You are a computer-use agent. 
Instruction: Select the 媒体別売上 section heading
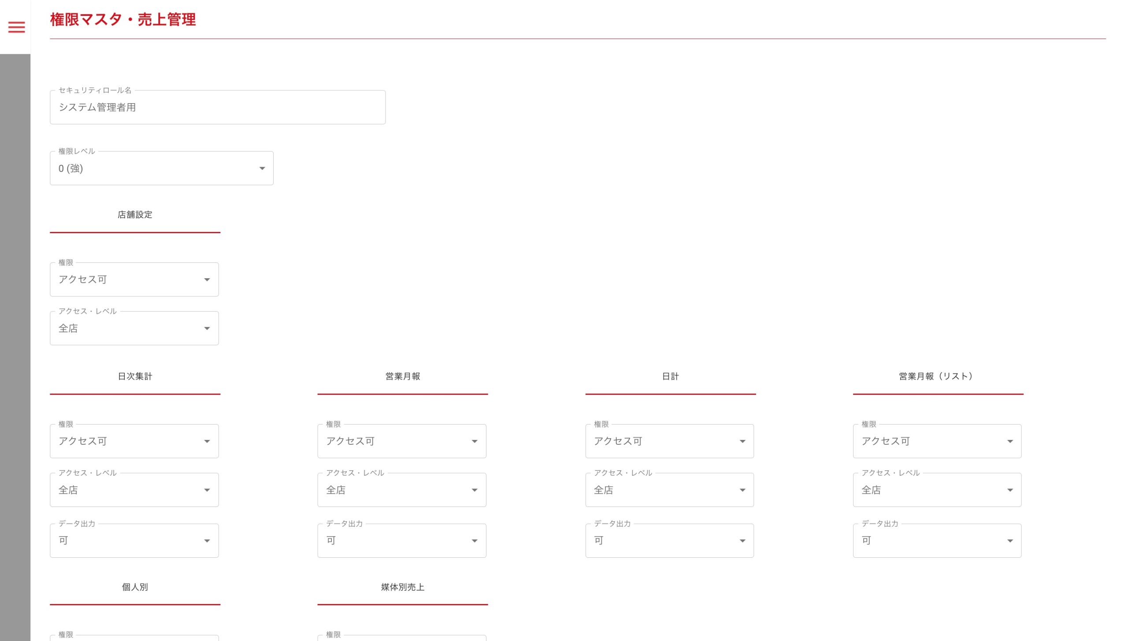tap(402, 587)
